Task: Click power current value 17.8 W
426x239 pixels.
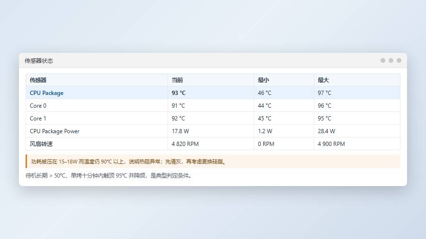Action: (x=180, y=131)
